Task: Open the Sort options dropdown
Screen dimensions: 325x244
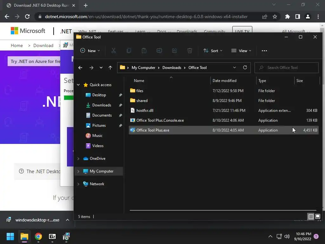Action: pos(213,51)
